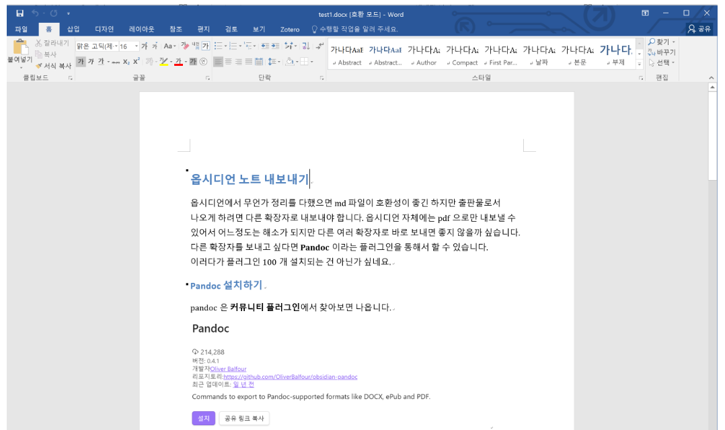Center the paragraph
The width and height of the screenshot is (725, 430).
click(x=228, y=61)
